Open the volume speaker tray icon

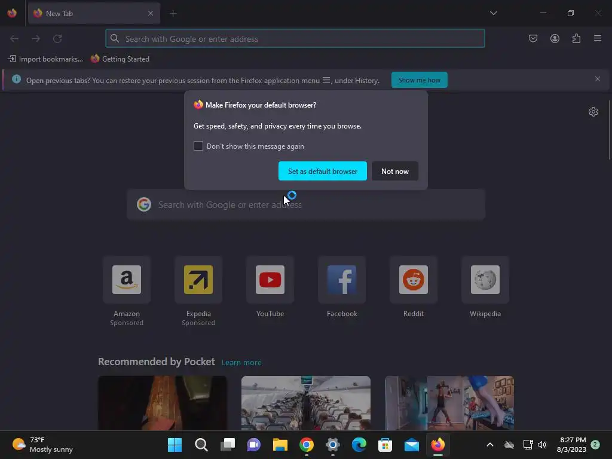542,445
